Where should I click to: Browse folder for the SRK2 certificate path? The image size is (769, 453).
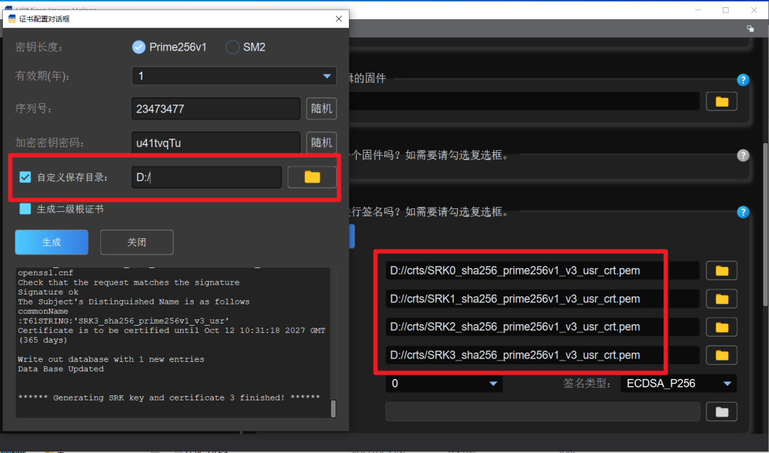tap(721, 326)
